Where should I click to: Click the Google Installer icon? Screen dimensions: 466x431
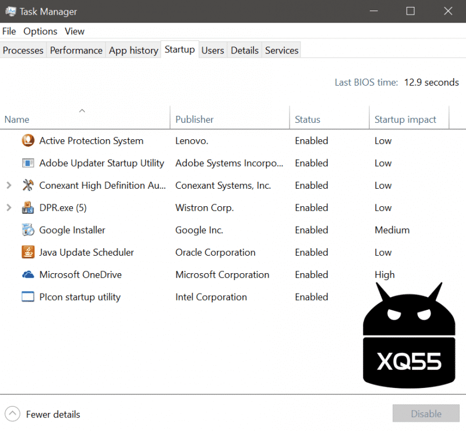28,230
